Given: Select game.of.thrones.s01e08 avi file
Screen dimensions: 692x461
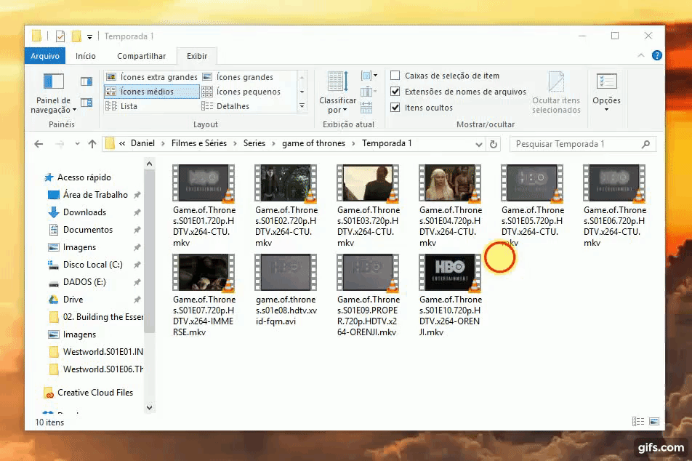Looking at the screenshot, I should click(286, 290).
